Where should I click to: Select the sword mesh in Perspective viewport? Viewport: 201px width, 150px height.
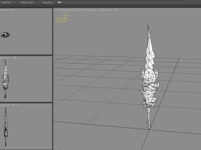tap(149, 78)
